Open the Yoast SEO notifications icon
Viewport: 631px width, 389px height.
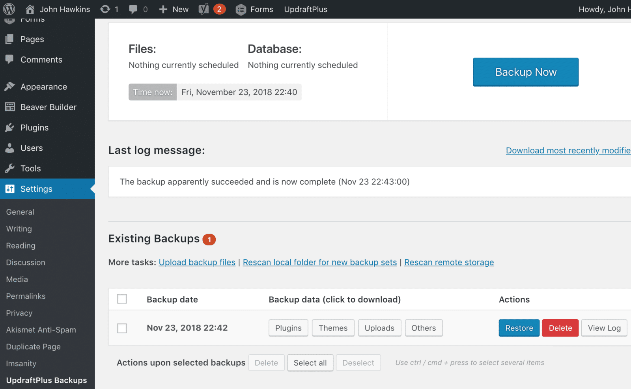(203, 9)
